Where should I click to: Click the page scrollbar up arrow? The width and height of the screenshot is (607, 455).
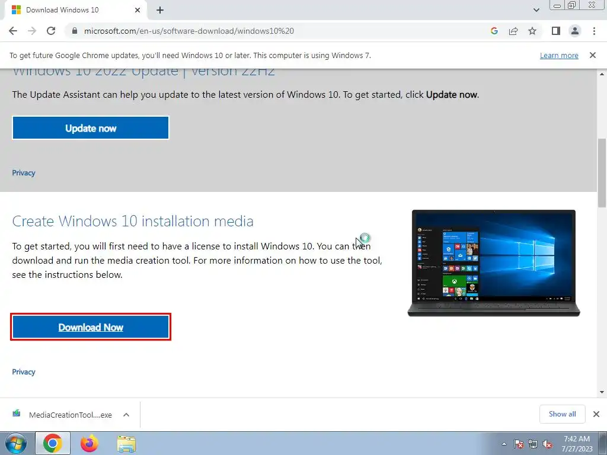tap(602, 74)
